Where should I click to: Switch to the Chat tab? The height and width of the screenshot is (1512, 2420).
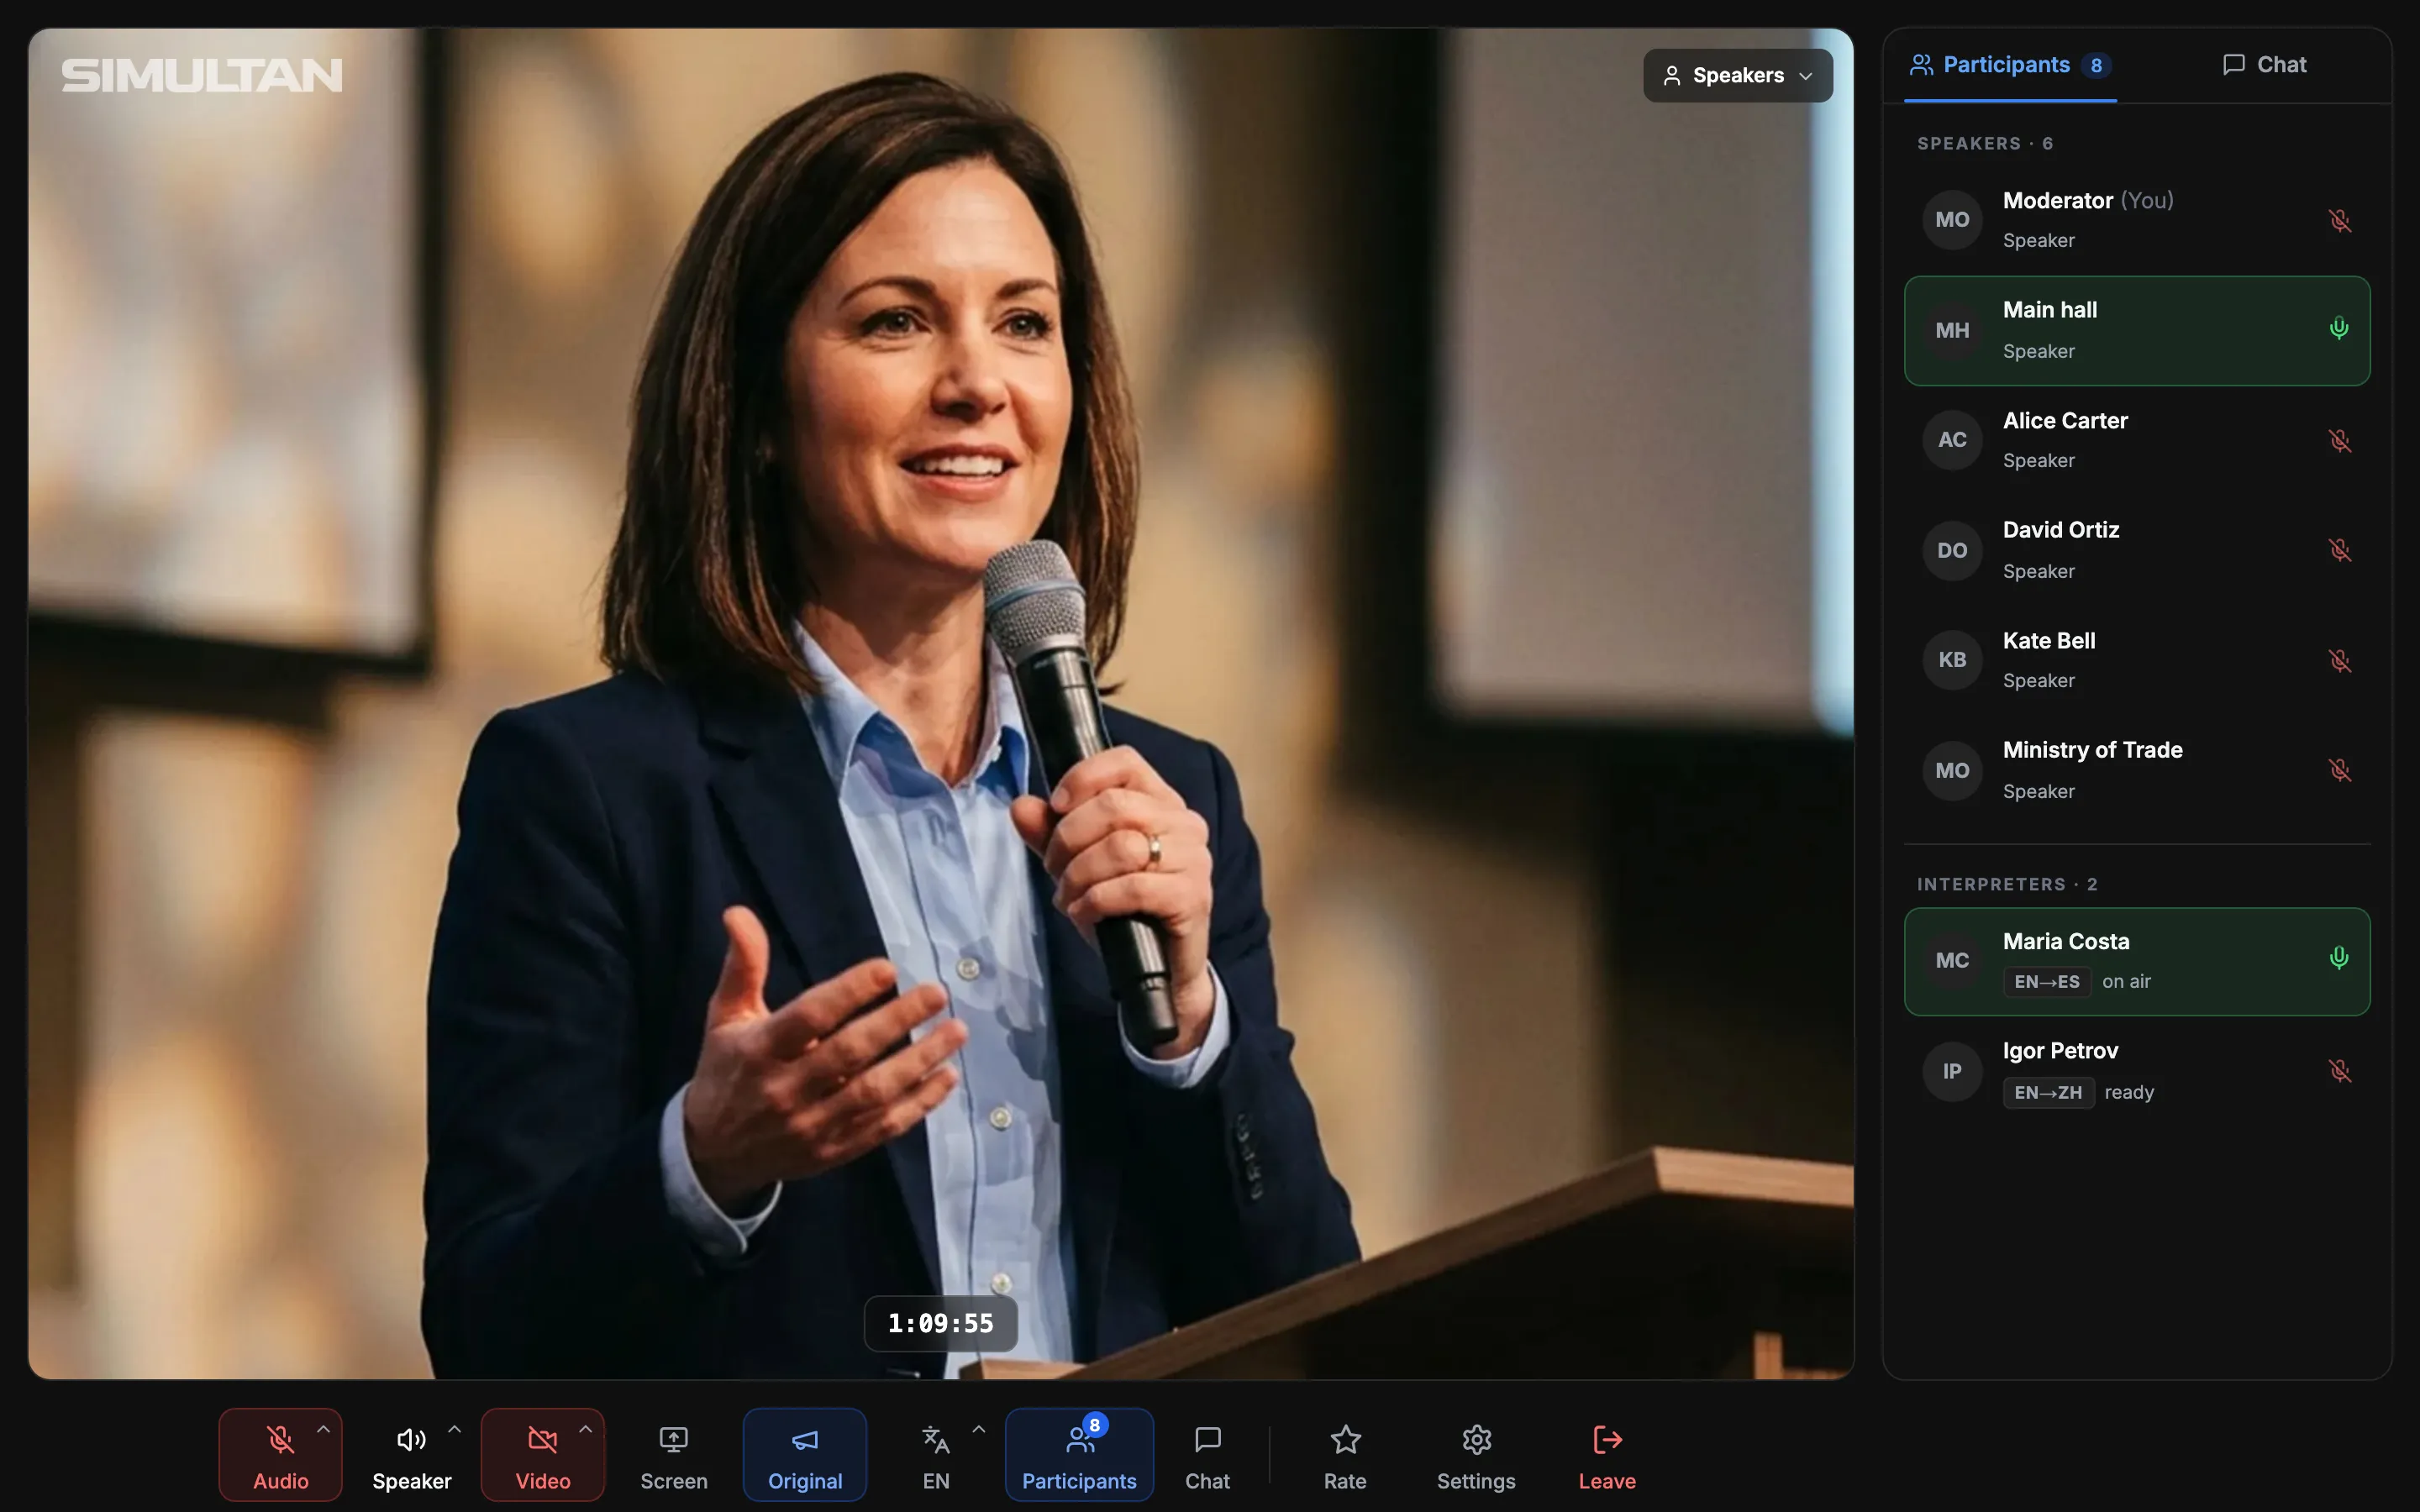(2264, 65)
